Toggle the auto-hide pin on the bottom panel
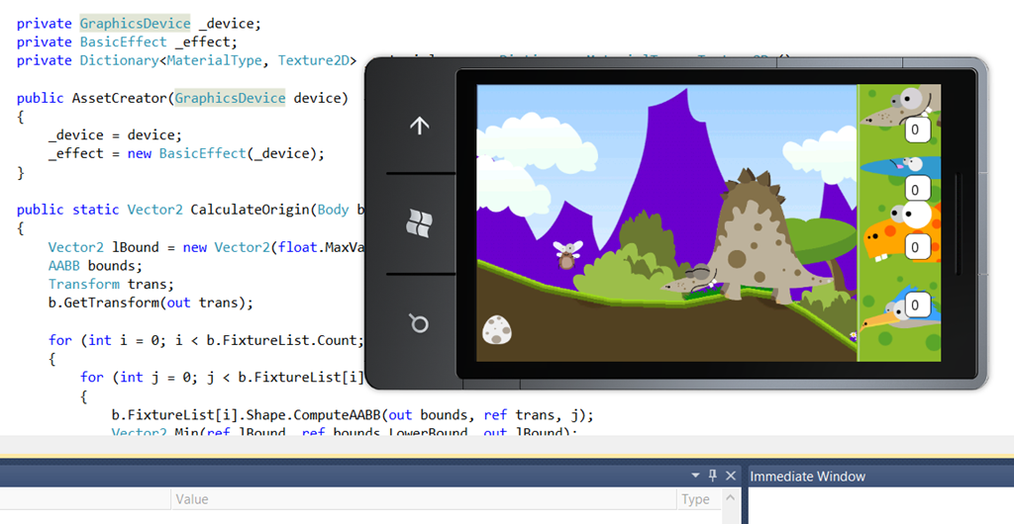The image size is (1014, 524). [712, 476]
